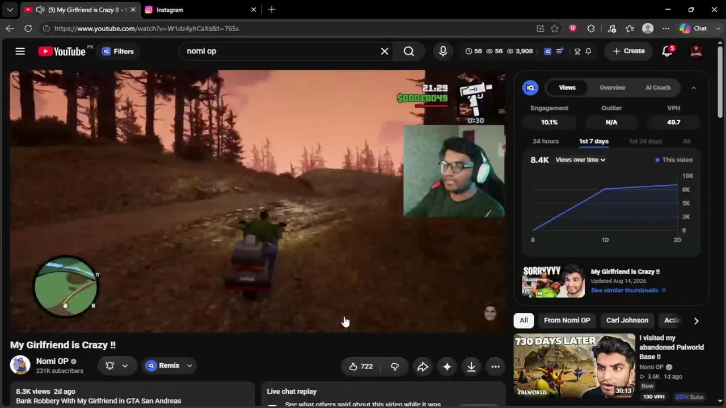
Task: Click the media control music icon in toolbar
Action: click(x=611, y=28)
